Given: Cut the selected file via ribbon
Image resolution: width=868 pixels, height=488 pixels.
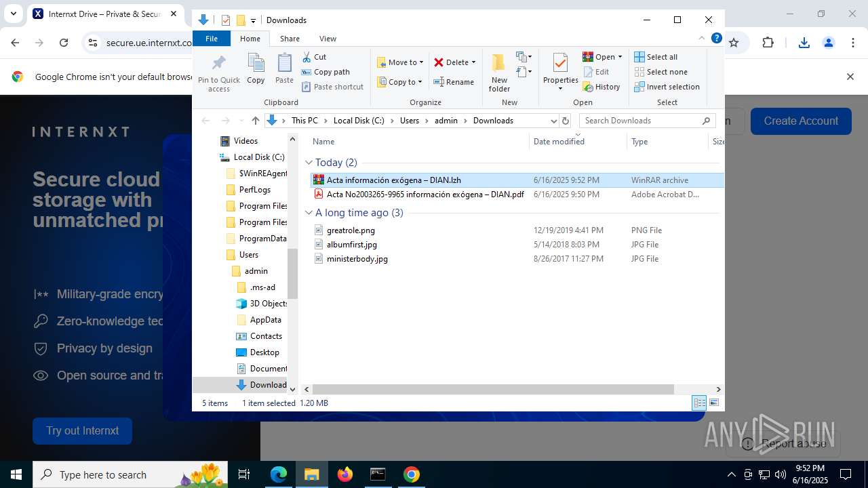Looking at the screenshot, I should pyautogui.click(x=314, y=57).
